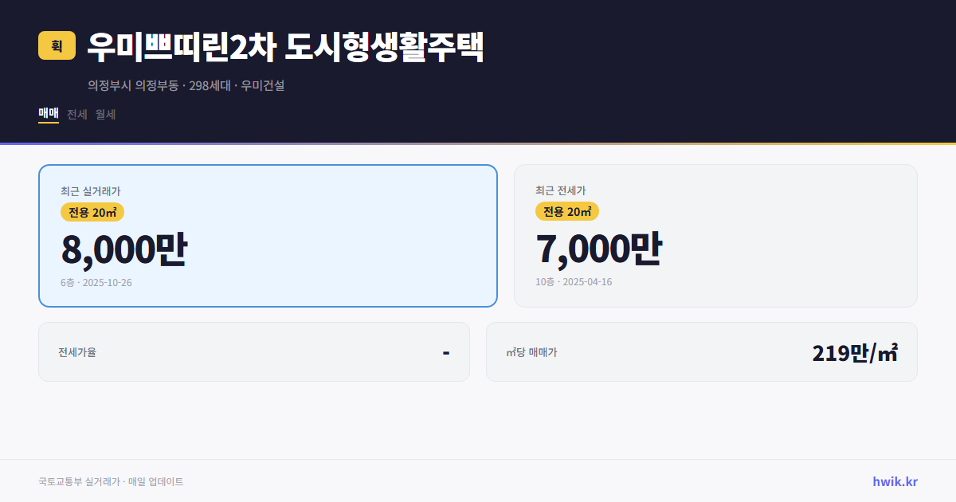The height and width of the screenshot is (502, 956).
Task: Click the 국토교통부 실거래가 footer text
Action: [111, 481]
